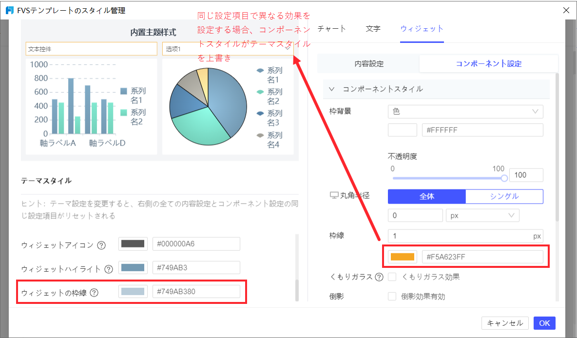Click the 系列名3 legend entry in pie chart
The image size is (577, 338).
click(x=269, y=118)
